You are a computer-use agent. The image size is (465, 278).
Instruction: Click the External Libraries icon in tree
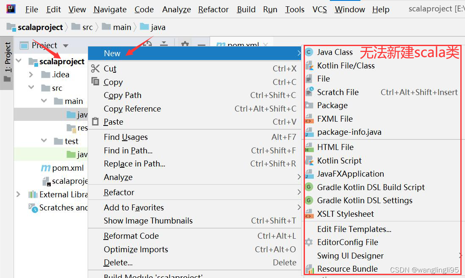point(33,194)
